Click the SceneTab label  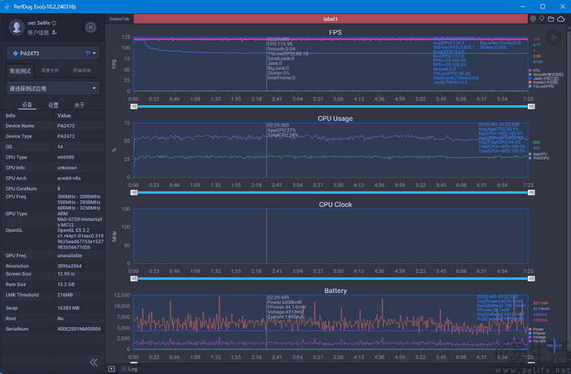point(119,19)
